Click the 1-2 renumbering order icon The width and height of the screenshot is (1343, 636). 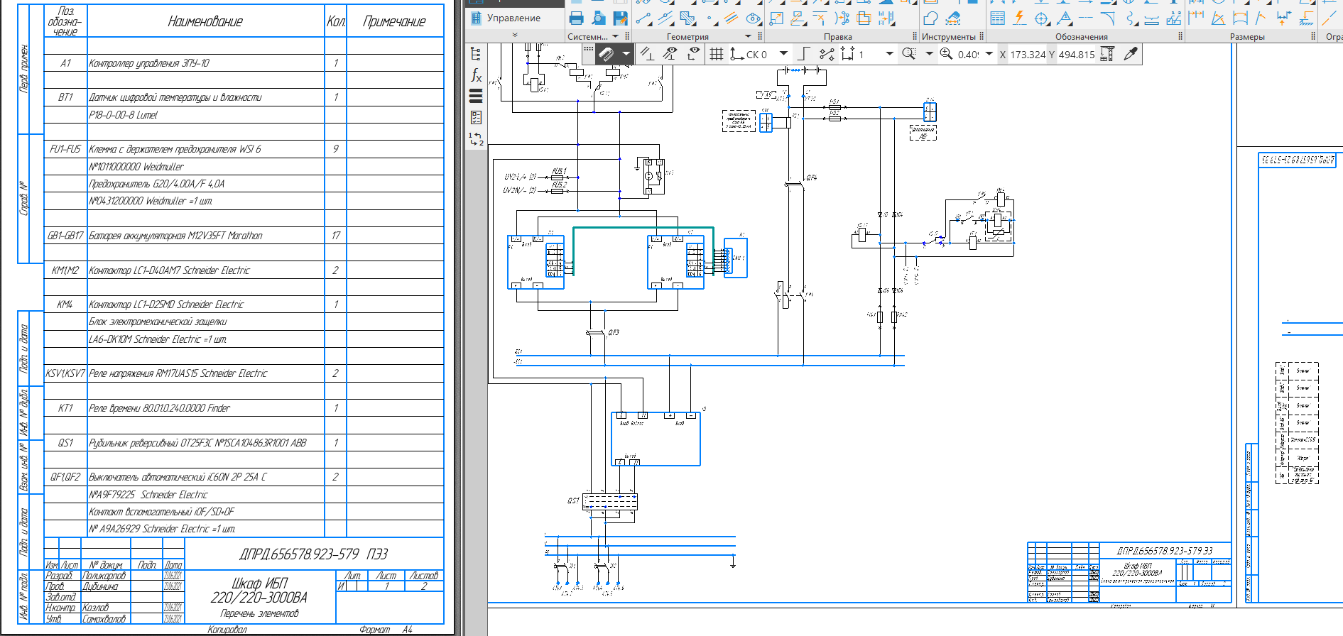(476, 139)
